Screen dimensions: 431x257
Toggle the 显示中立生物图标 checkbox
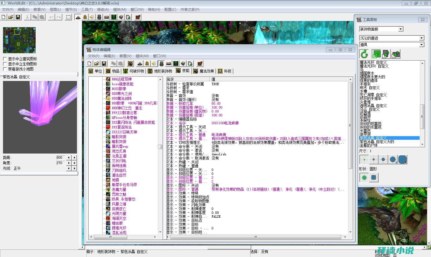point(5,64)
